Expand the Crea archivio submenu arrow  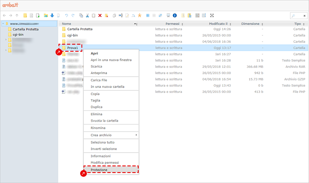[x=136, y=135]
